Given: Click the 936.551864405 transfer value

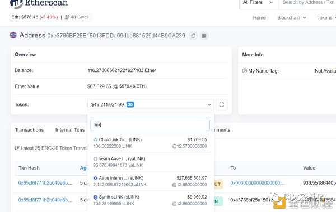Looking at the screenshot, I should coord(319,183).
